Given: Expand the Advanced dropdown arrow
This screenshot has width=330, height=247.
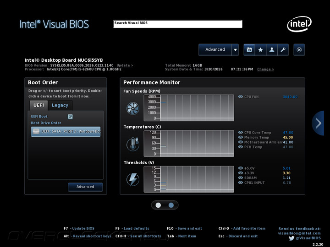Looking at the screenshot, I should [x=235, y=50].
